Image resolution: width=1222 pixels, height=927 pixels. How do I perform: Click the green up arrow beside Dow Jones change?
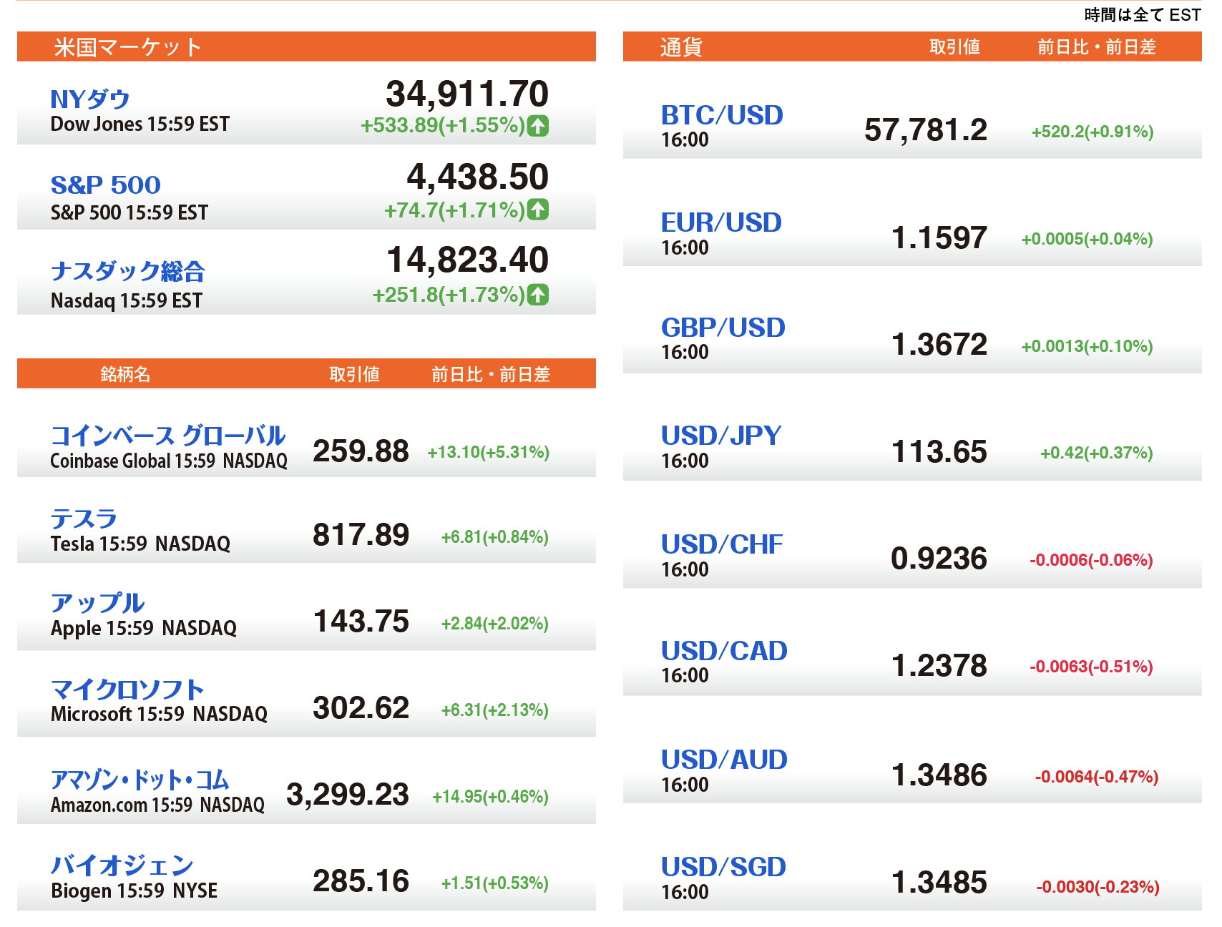(537, 126)
